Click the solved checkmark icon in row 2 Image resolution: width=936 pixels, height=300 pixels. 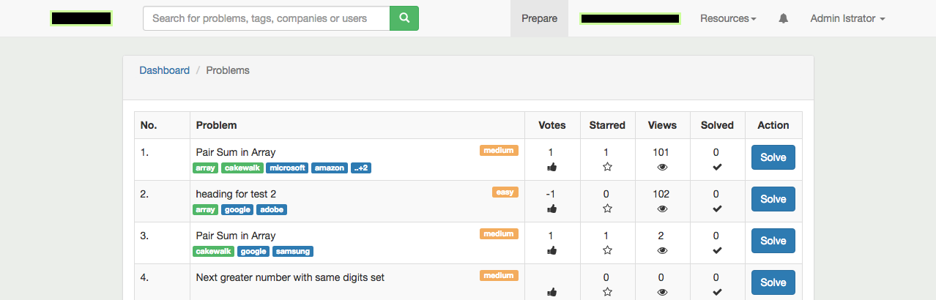coord(717,209)
